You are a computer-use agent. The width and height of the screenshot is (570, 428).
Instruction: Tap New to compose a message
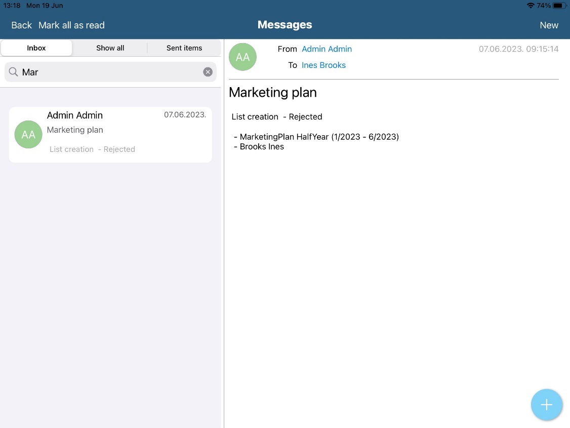coord(549,25)
